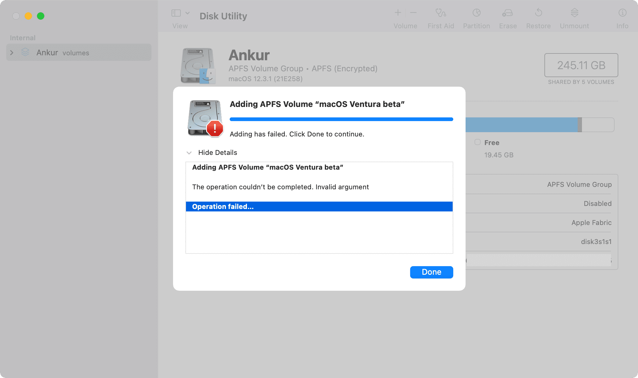Screen dimensions: 638x378
Task: Click the disk usage bar
Action: [x=540, y=125]
